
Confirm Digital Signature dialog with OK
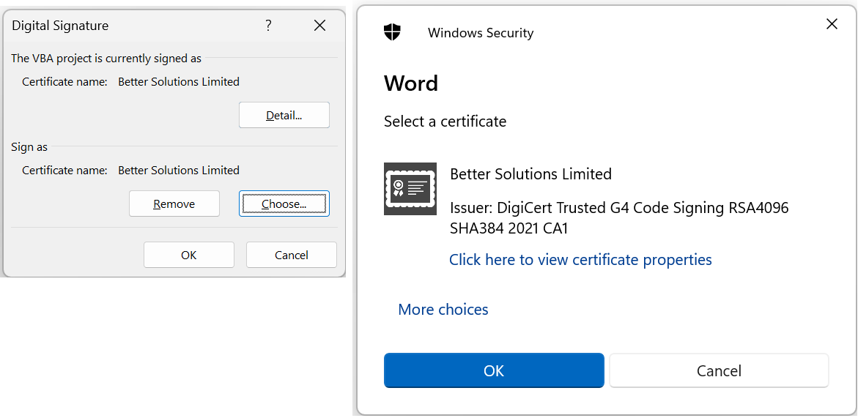(x=189, y=255)
